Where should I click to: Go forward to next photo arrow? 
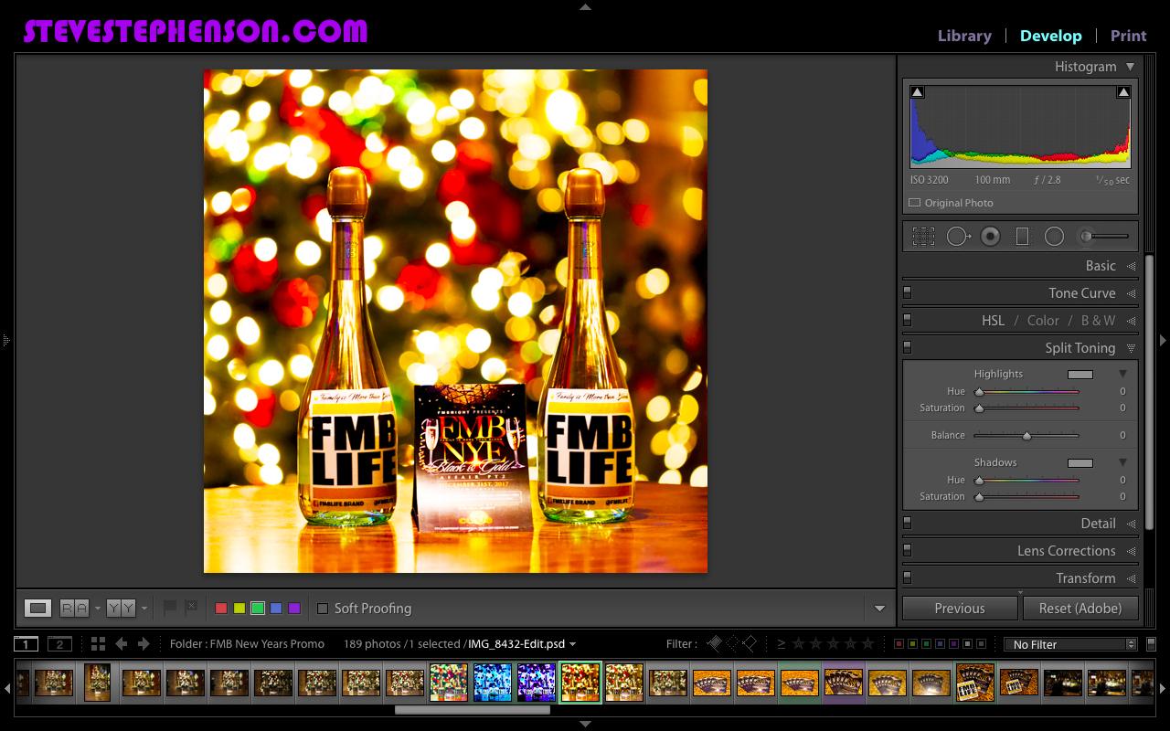(144, 644)
